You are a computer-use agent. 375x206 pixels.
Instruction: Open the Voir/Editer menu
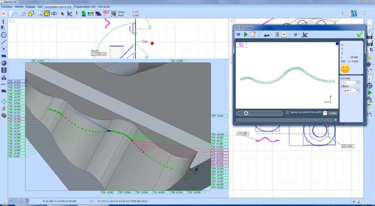[7, 7]
